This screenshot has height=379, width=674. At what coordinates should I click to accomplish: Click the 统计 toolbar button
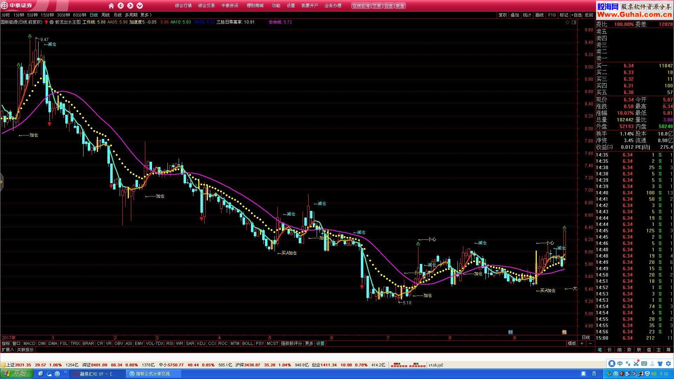click(527, 15)
